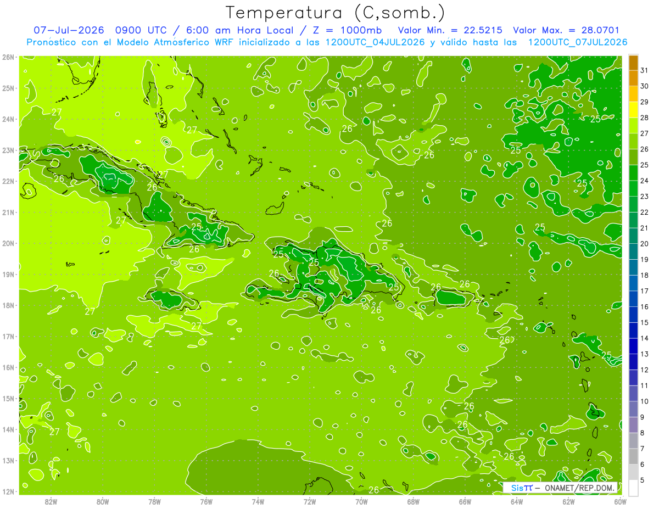The width and height of the screenshot is (659, 509).
Task: Click the '1200UTC_07JUL2026' valid-until time
Action: pos(578,42)
